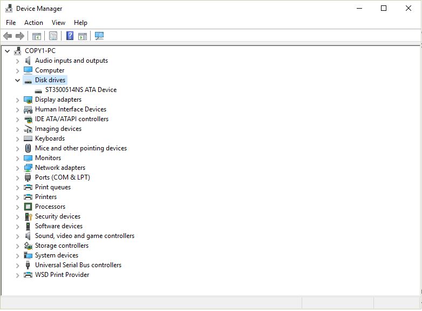Screen dimensions: 422x311
Task: Open the Action menu
Action: click(x=33, y=23)
